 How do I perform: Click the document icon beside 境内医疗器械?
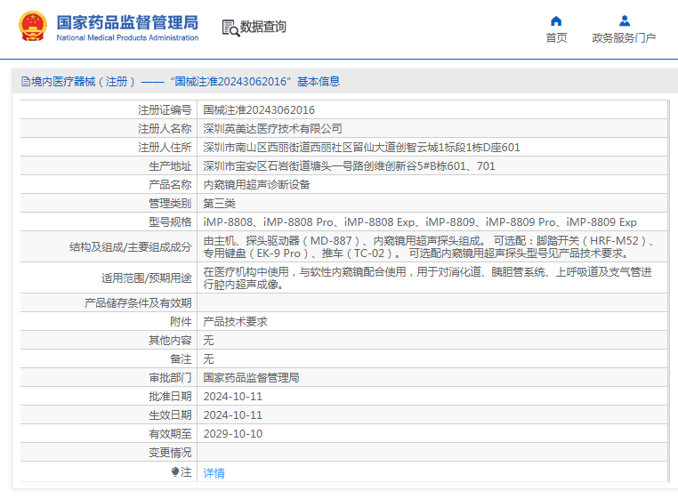pos(26,81)
